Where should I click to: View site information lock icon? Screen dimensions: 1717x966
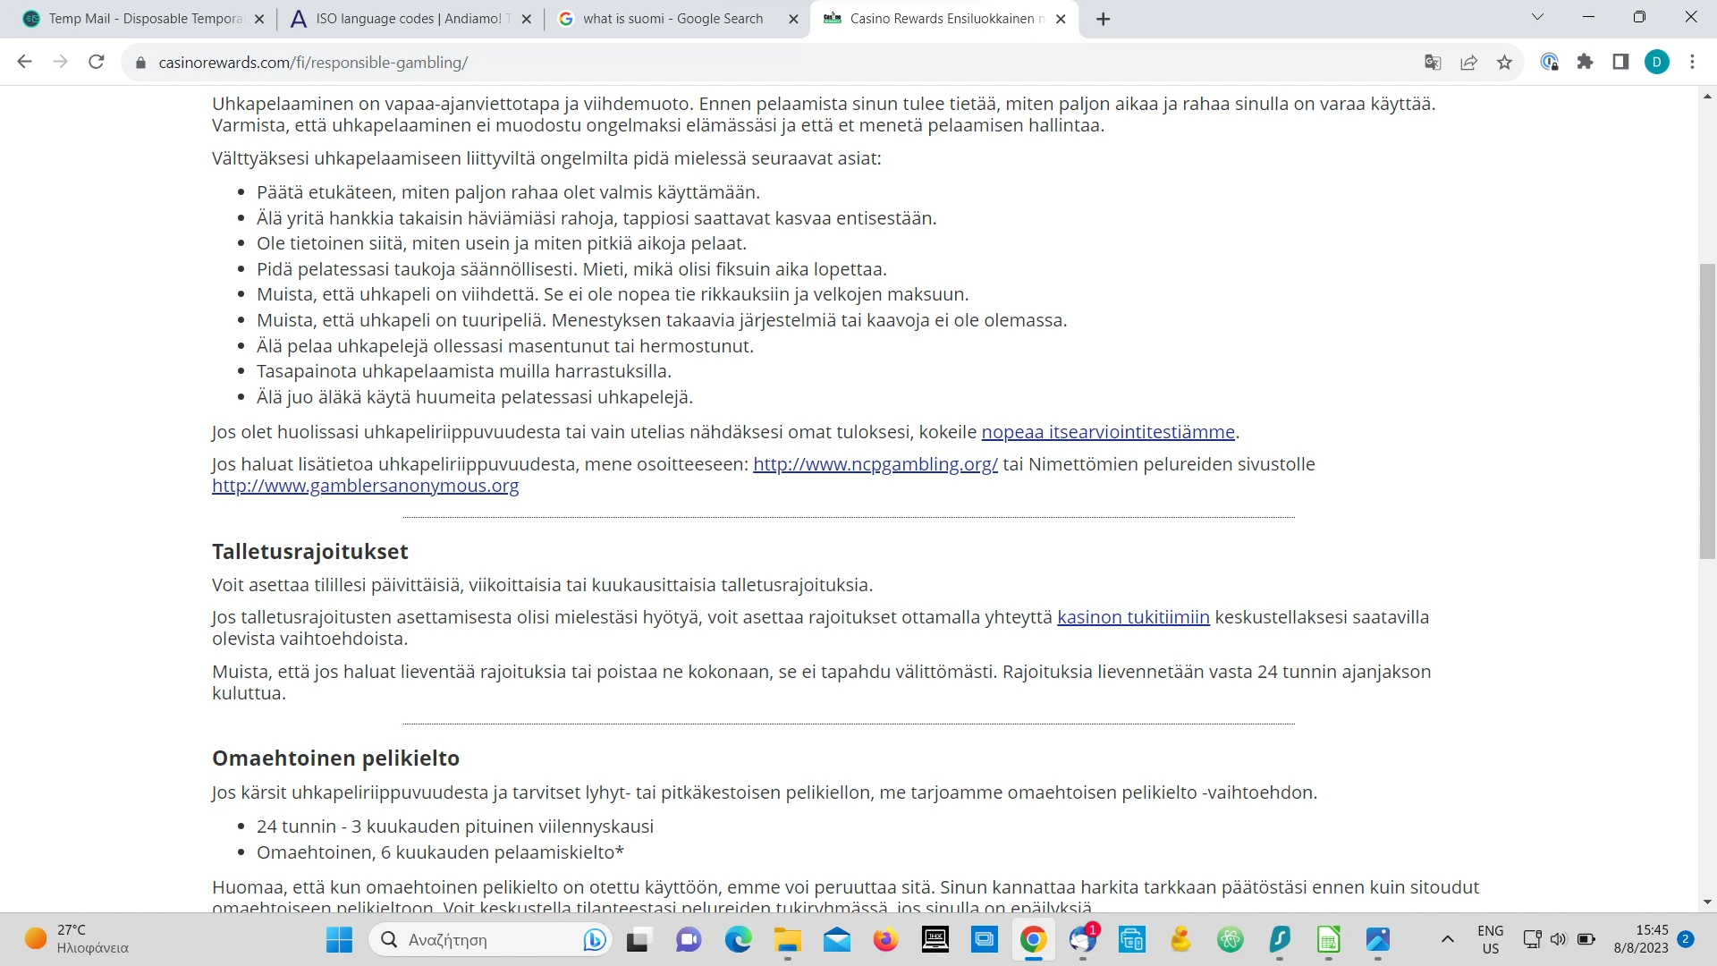click(140, 63)
